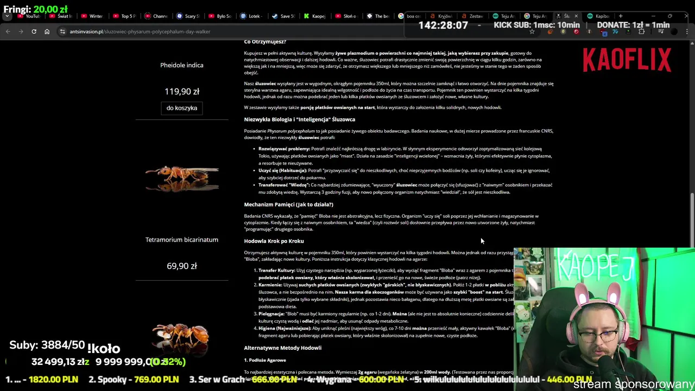This screenshot has width=695, height=391.
Task: Click the heading Hodowla Krok po Kroku
Action: pos(274,241)
